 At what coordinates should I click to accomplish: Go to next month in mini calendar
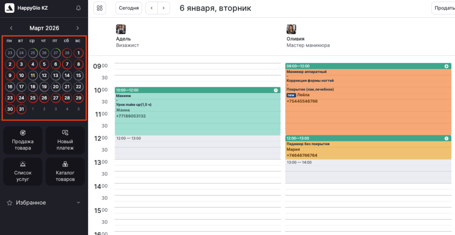[78, 28]
